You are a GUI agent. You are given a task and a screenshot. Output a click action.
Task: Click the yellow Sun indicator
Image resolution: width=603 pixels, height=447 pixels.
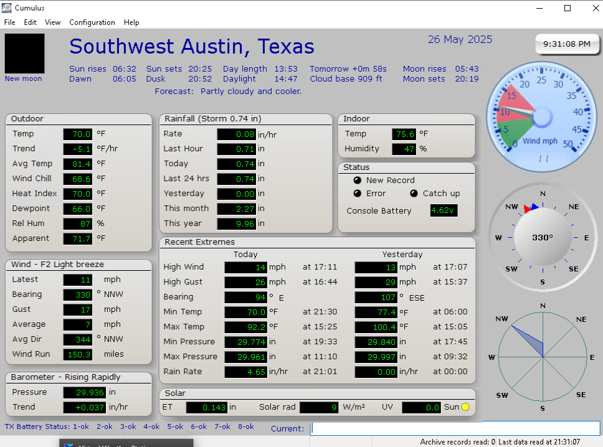click(x=465, y=407)
